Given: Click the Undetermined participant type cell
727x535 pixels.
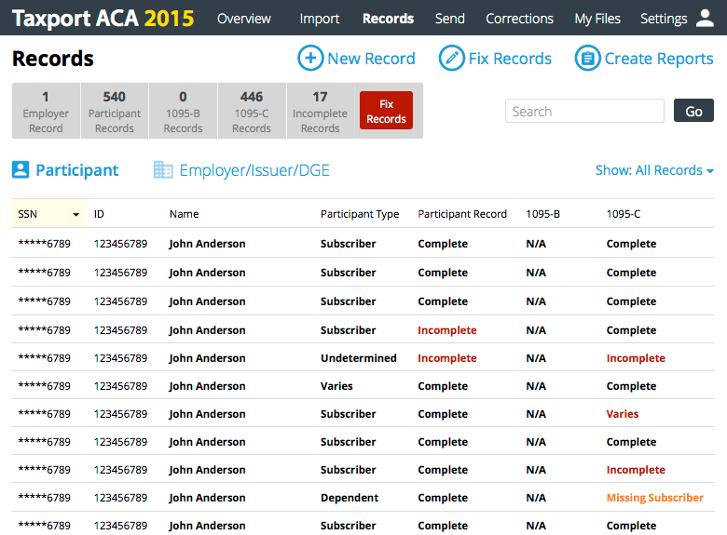Looking at the screenshot, I should pos(359,357).
